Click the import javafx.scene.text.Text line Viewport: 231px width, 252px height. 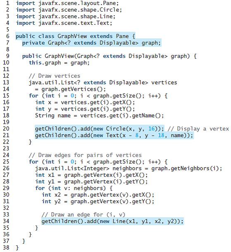point(64,23)
